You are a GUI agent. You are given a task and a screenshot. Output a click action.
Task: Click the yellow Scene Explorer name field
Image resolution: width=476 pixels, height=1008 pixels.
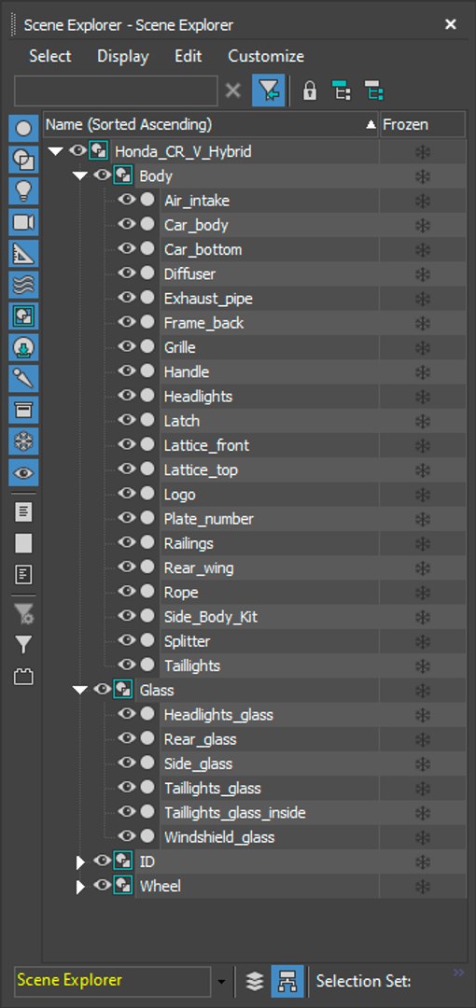click(113, 981)
